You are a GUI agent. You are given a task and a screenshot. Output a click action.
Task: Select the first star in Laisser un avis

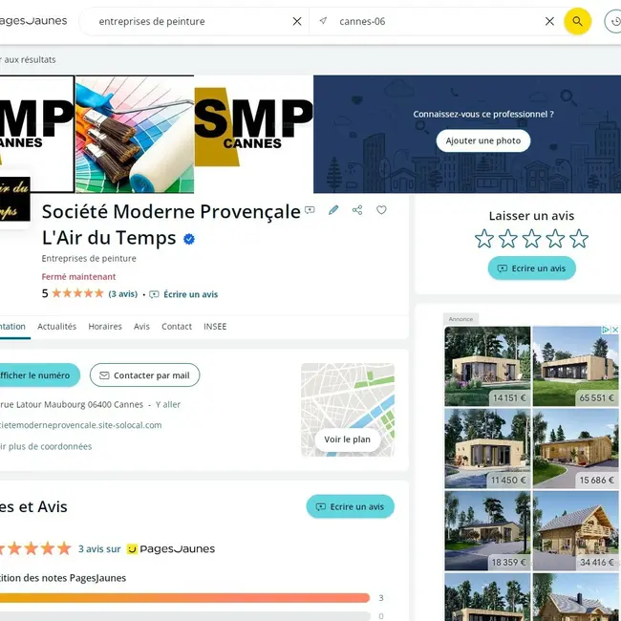tap(484, 239)
